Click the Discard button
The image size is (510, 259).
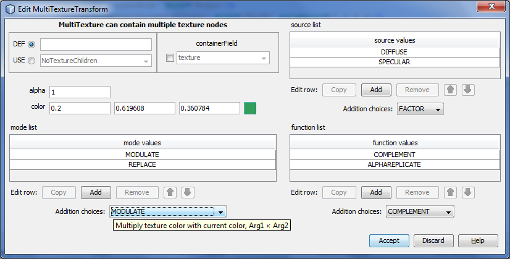pos(433,240)
